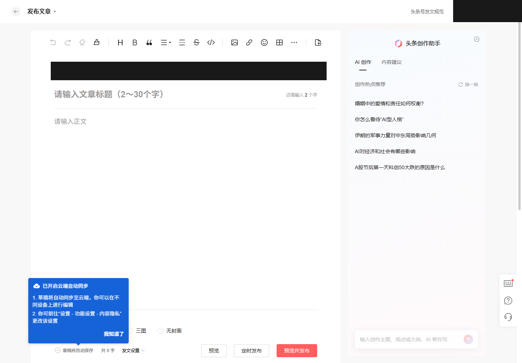Click the cloud sync icon in tooltip
The height and width of the screenshot is (363, 522).
[x=37, y=286]
